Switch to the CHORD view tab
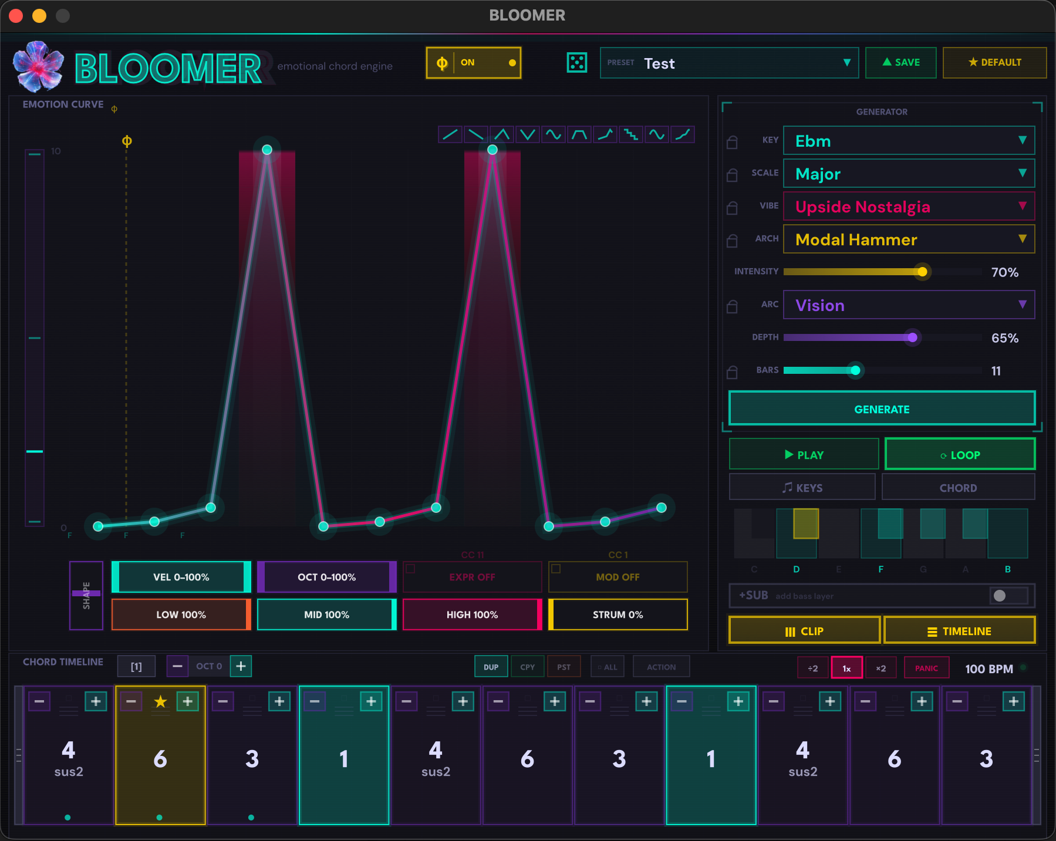Image resolution: width=1056 pixels, height=841 pixels. click(x=958, y=488)
